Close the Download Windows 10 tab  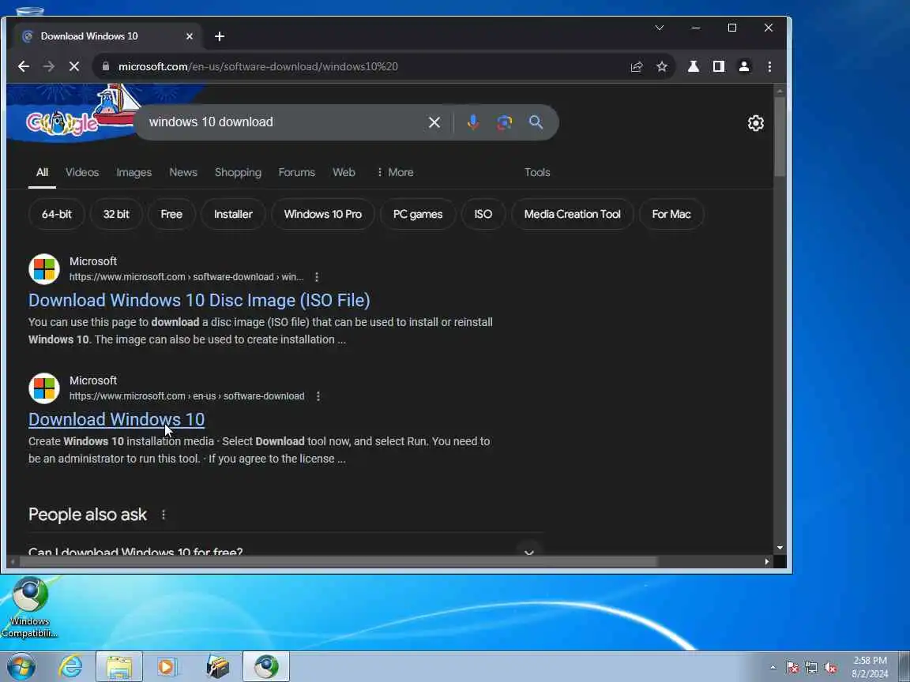pos(190,36)
